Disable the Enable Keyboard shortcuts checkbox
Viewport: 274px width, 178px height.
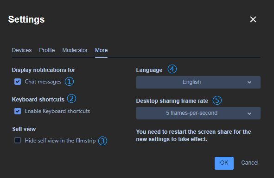click(18, 111)
